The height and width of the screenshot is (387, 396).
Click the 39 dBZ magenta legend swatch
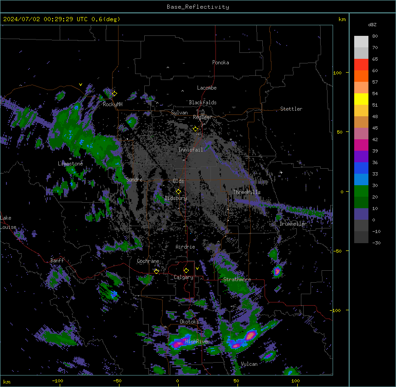[x=361, y=145]
